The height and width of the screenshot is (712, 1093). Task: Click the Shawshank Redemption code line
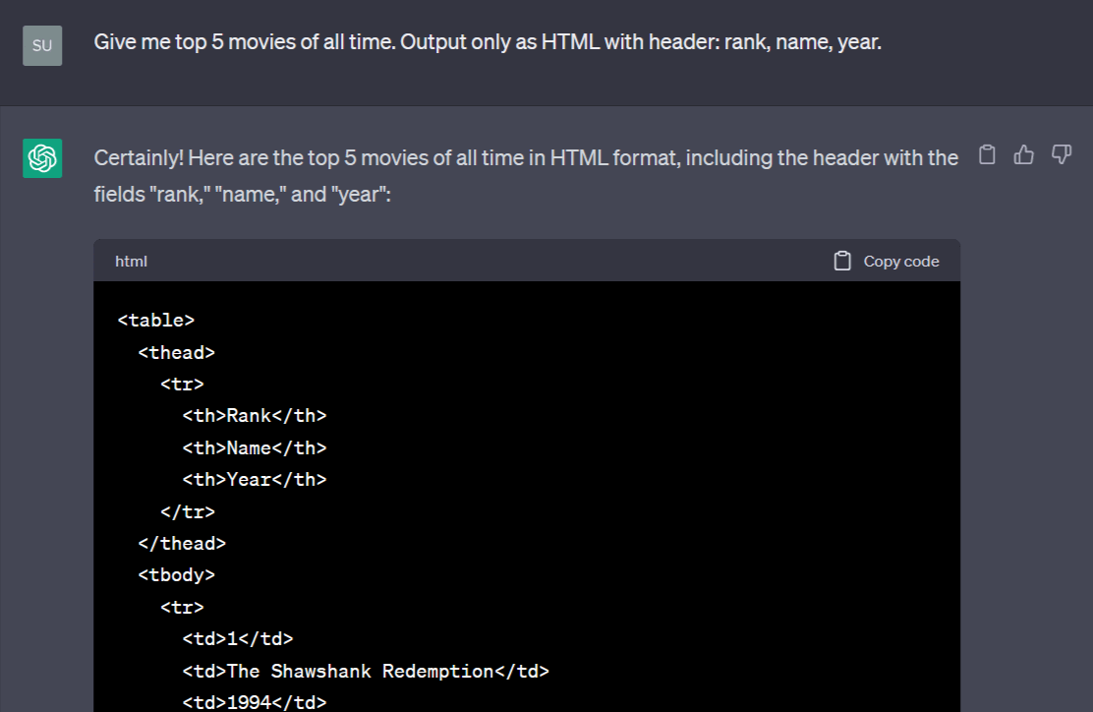[366, 671]
